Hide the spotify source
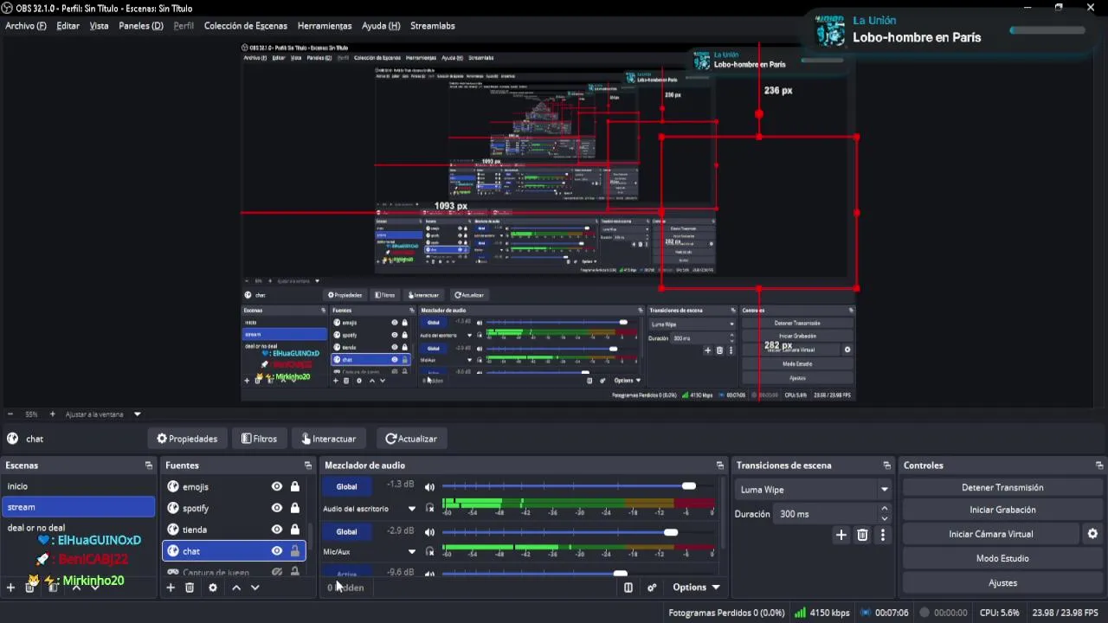This screenshot has height=623, width=1108. click(277, 509)
